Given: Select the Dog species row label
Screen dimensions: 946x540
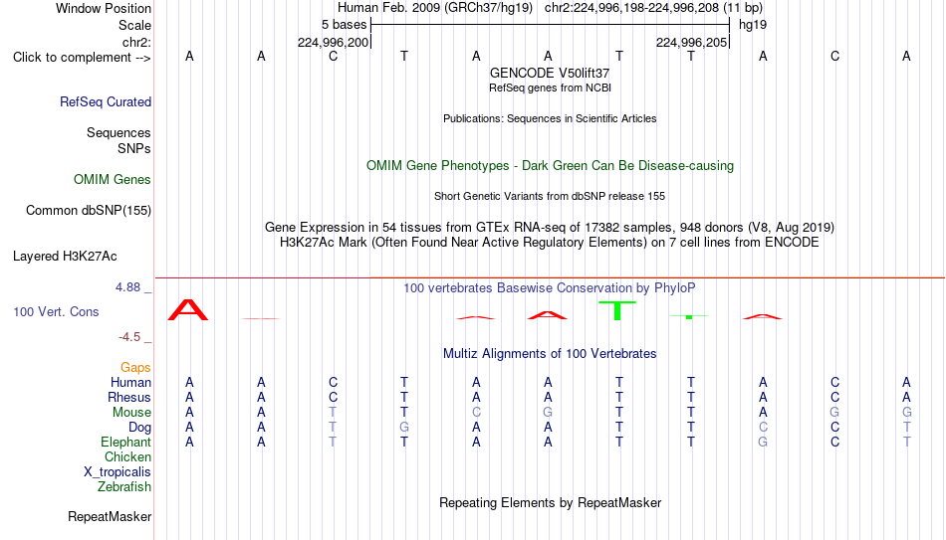Looking at the screenshot, I should (x=140, y=428).
